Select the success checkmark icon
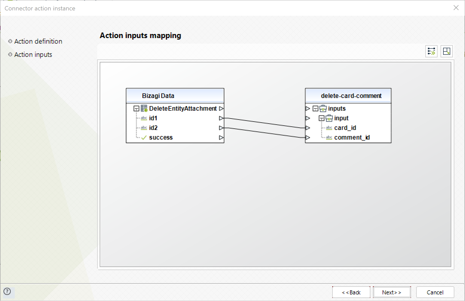 (x=144, y=138)
